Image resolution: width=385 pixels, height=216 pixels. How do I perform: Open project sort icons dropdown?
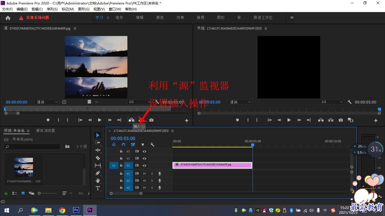(67, 193)
